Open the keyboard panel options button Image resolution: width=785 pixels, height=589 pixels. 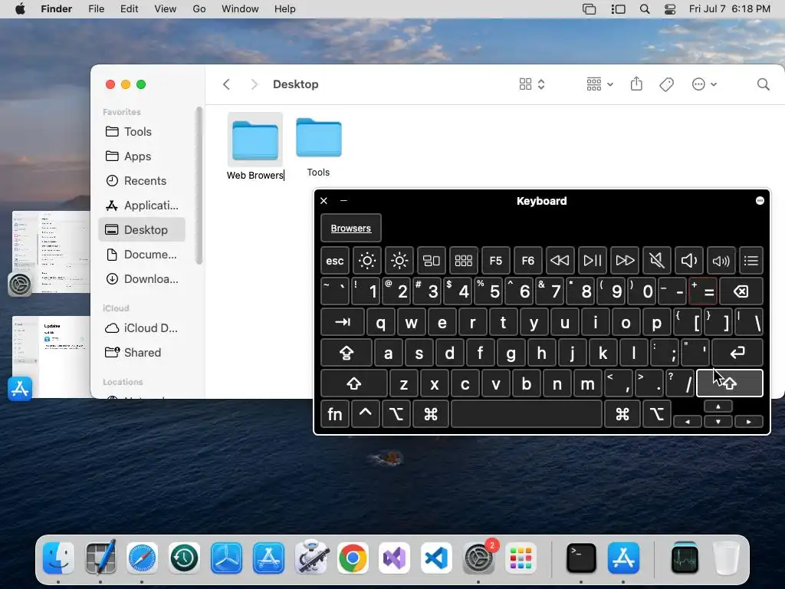pos(760,201)
